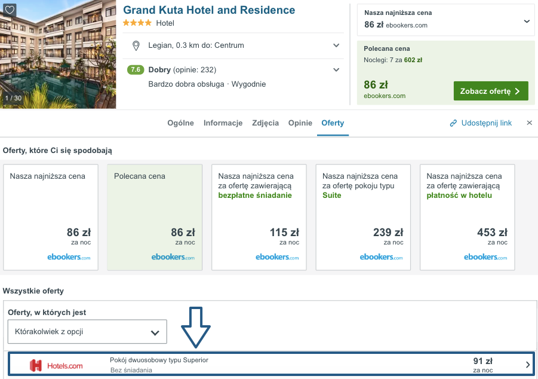Click the Oferty, które Ci się spodobają heading

pyautogui.click(x=57, y=151)
